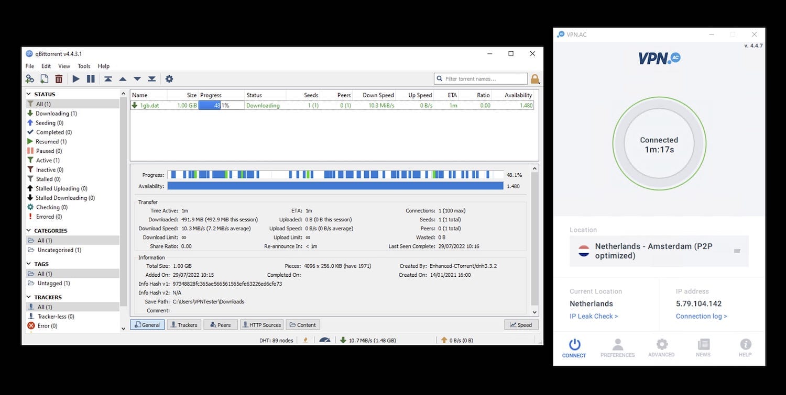
Task: Toggle the filter lock icon beside search
Action: pos(535,78)
